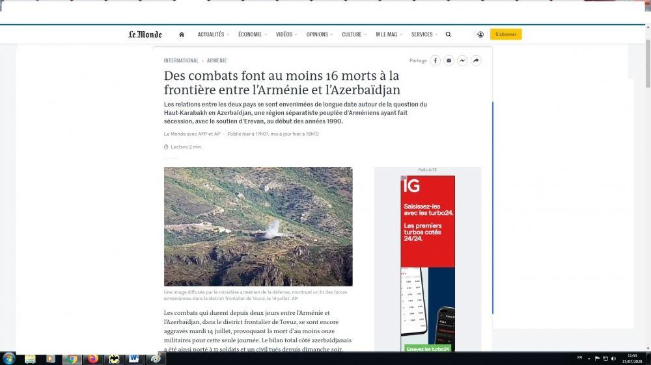Open the Arménie topic link
Screen dimensions: 651x365
point(217,60)
